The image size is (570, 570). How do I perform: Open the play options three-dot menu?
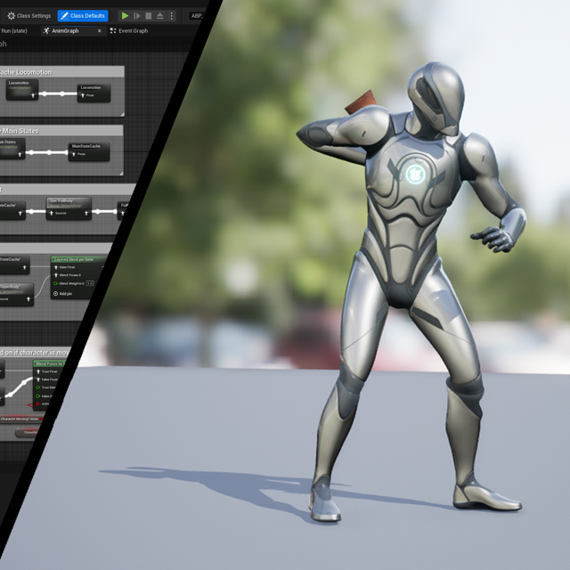click(172, 15)
